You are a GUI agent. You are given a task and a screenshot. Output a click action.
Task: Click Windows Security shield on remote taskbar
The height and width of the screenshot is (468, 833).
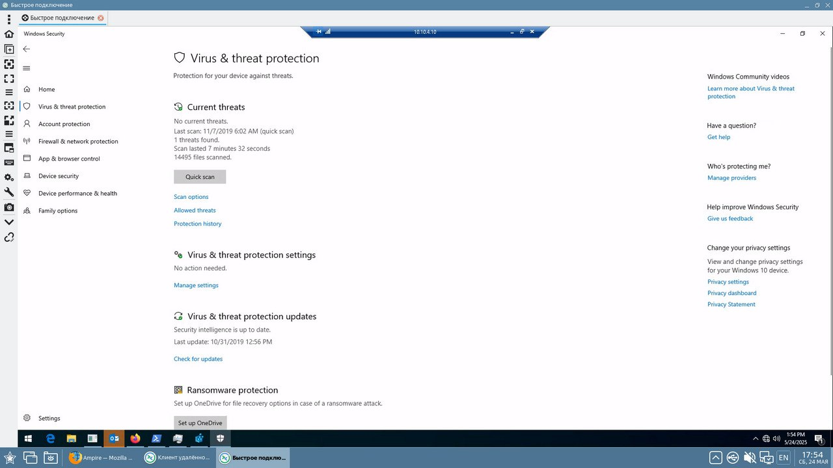tap(221, 439)
